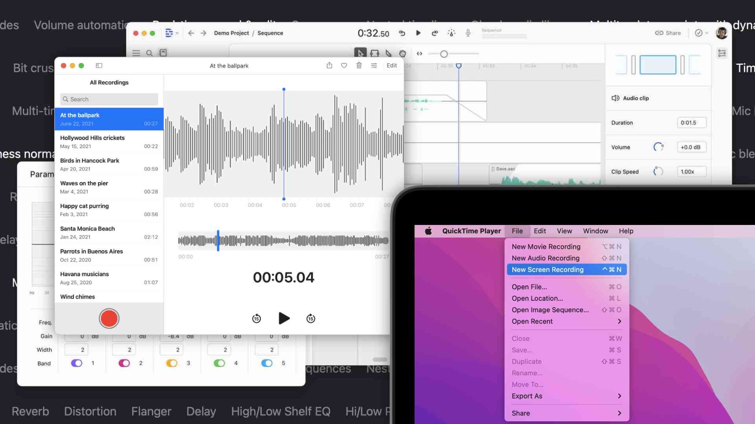
Task: Select the Hollywood Hills crickets recording
Action: tap(109, 142)
